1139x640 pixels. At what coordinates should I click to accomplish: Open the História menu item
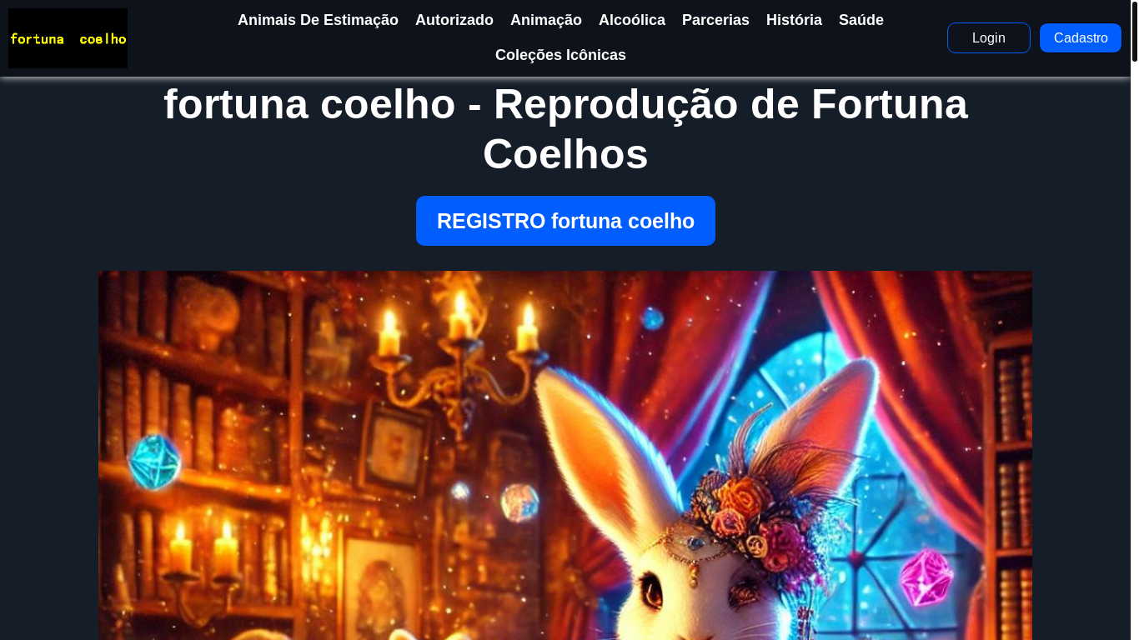pyautogui.click(x=794, y=20)
